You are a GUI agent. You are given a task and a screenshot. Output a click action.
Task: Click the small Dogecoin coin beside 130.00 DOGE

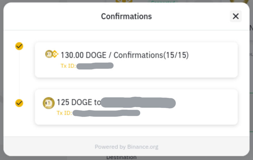coord(49,54)
